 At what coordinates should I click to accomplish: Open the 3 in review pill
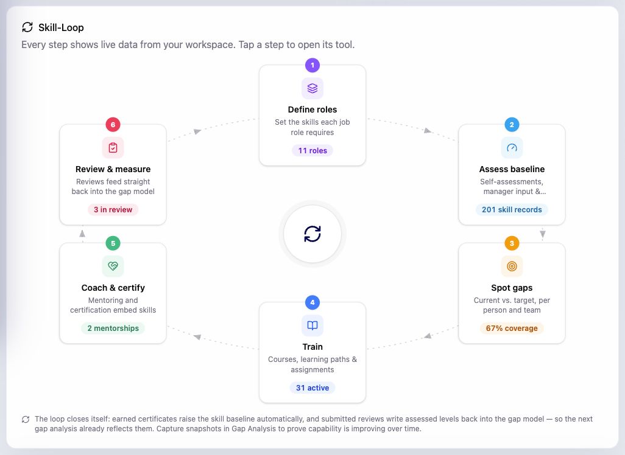[113, 209]
